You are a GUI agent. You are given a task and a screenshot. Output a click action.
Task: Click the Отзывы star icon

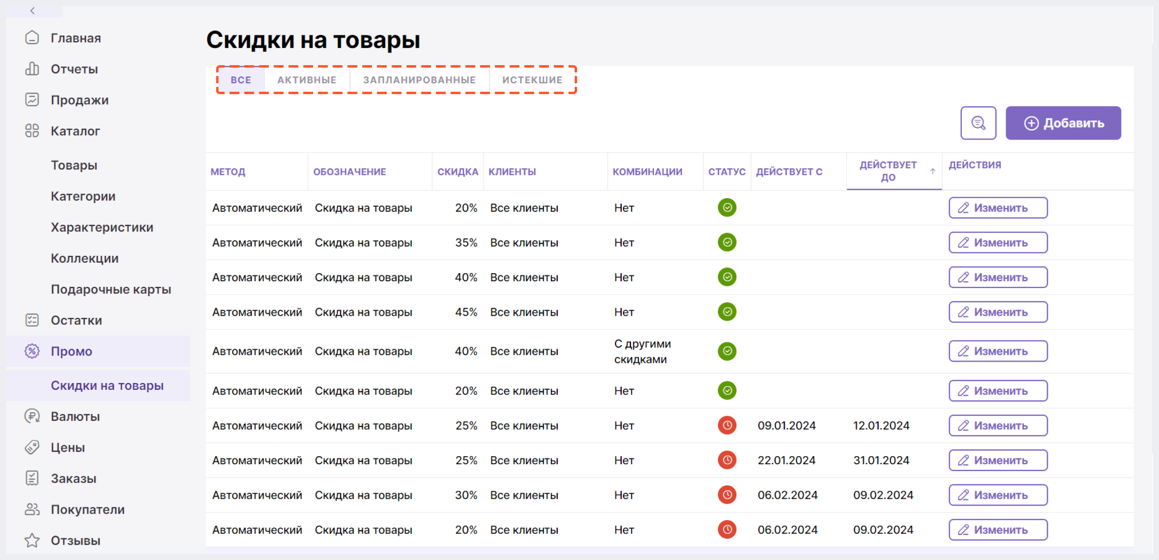(x=32, y=540)
